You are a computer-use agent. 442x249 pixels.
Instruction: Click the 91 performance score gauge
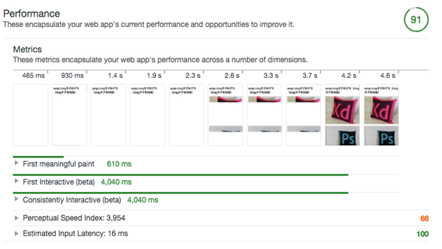coord(416,20)
